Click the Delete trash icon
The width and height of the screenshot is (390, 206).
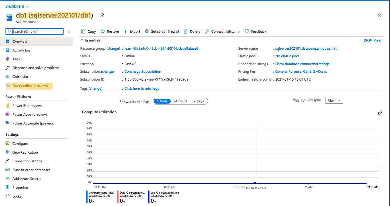tap(186, 32)
